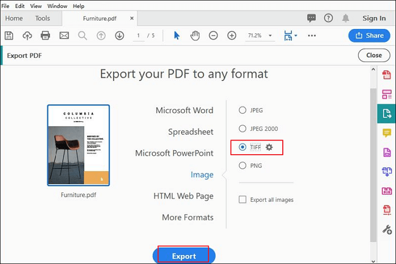
Task: Enable Export all images checkbox
Action: (x=243, y=199)
